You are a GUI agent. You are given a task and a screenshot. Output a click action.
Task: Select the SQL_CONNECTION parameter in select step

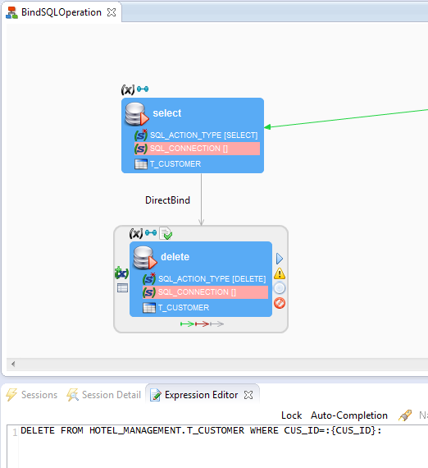click(x=197, y=149)
